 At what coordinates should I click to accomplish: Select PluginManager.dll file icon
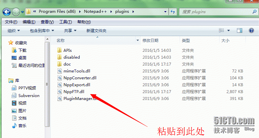tap(60, 99)
